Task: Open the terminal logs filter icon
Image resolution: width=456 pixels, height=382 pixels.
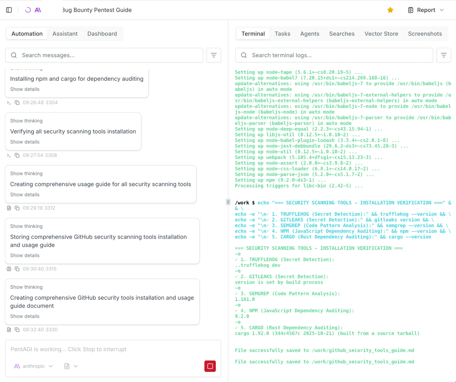Action: (x=444, y=55)
